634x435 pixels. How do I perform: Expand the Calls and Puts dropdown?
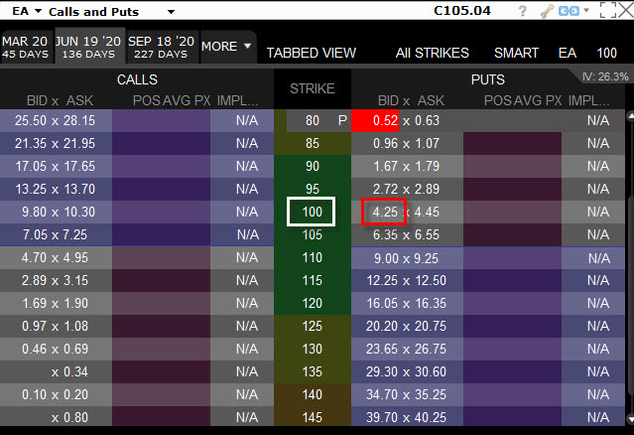[x=171, y=12]
